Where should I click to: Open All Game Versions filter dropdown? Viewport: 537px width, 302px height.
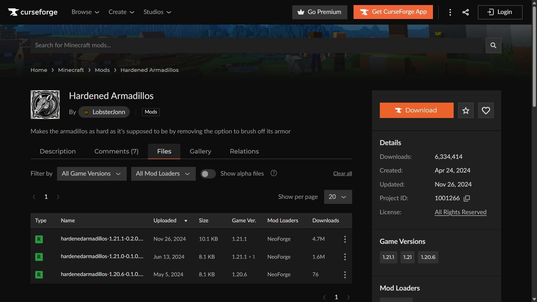pyautogui.click(x=91, y=174)
